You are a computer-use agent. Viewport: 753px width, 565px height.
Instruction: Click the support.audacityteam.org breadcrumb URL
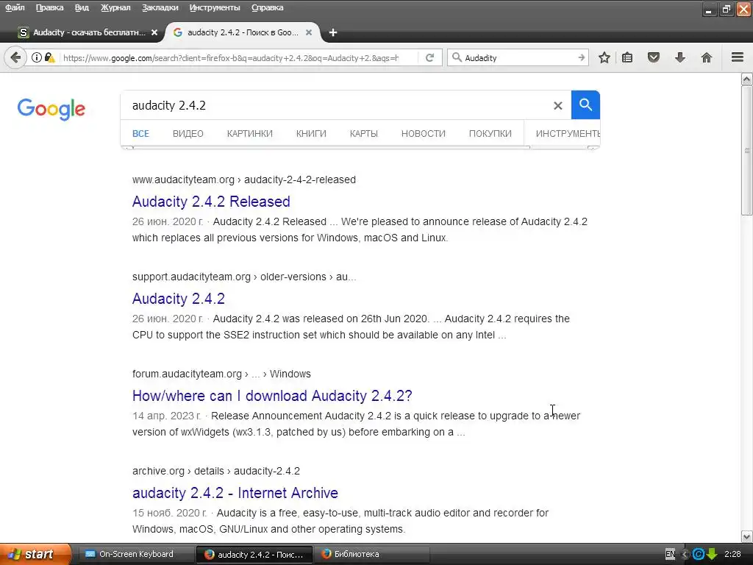(244, 277)
